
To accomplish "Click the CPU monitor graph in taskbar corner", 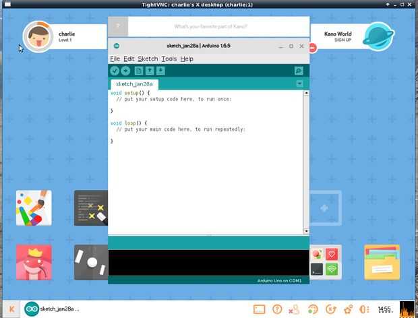I will point(407,309).
